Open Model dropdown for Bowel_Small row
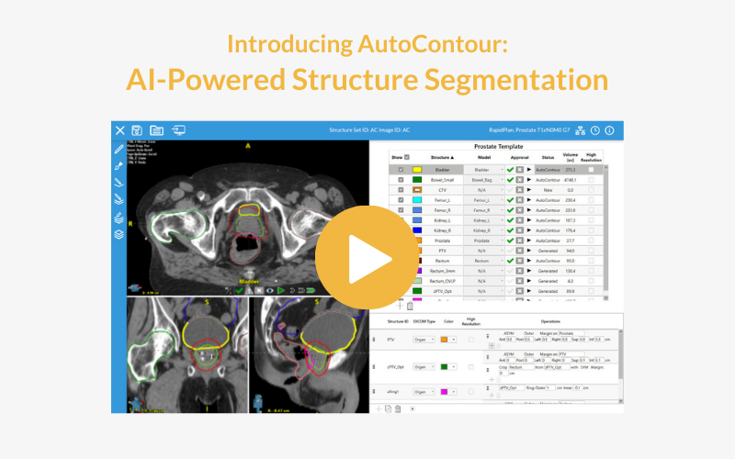 click(x=485, y=180)
